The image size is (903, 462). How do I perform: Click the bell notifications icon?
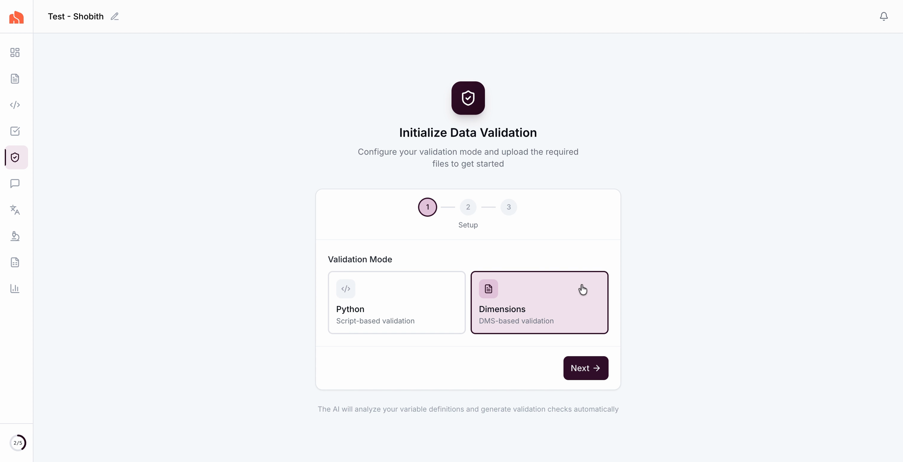pyautogui.click(x=883, y=16)
